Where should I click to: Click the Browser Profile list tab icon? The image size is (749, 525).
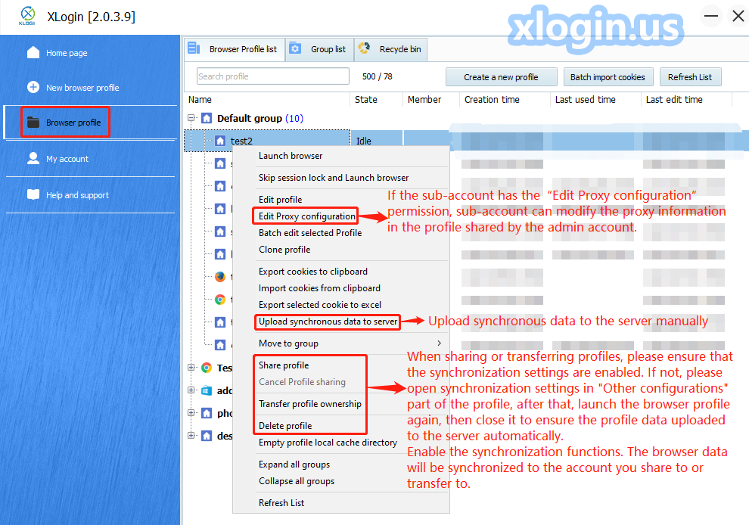click(194, 48)
